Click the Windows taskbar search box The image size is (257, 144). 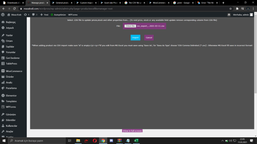(35, 140)
